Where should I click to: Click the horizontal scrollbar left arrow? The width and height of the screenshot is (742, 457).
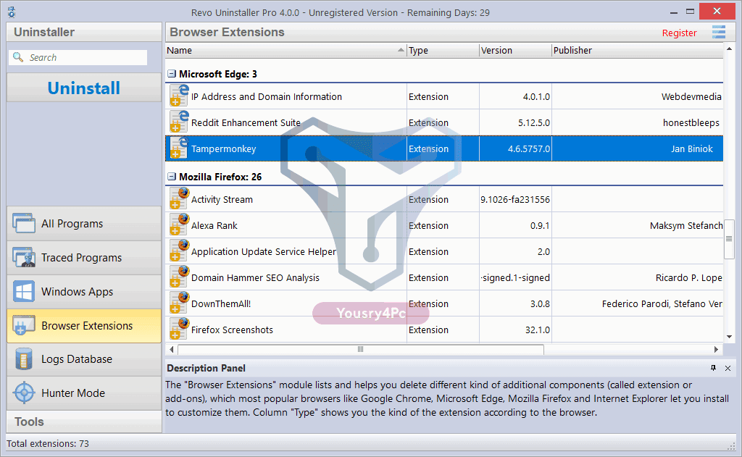(172, 349)
